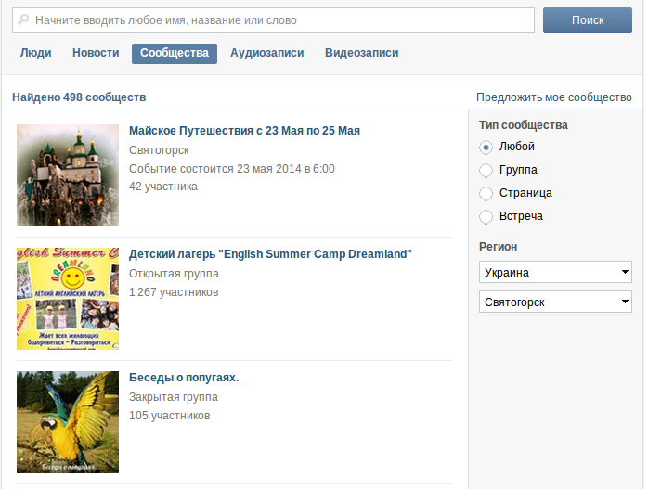Click the Тип сообщества heading
Viewport: 648px width, 489px height.
pos(524,125)
